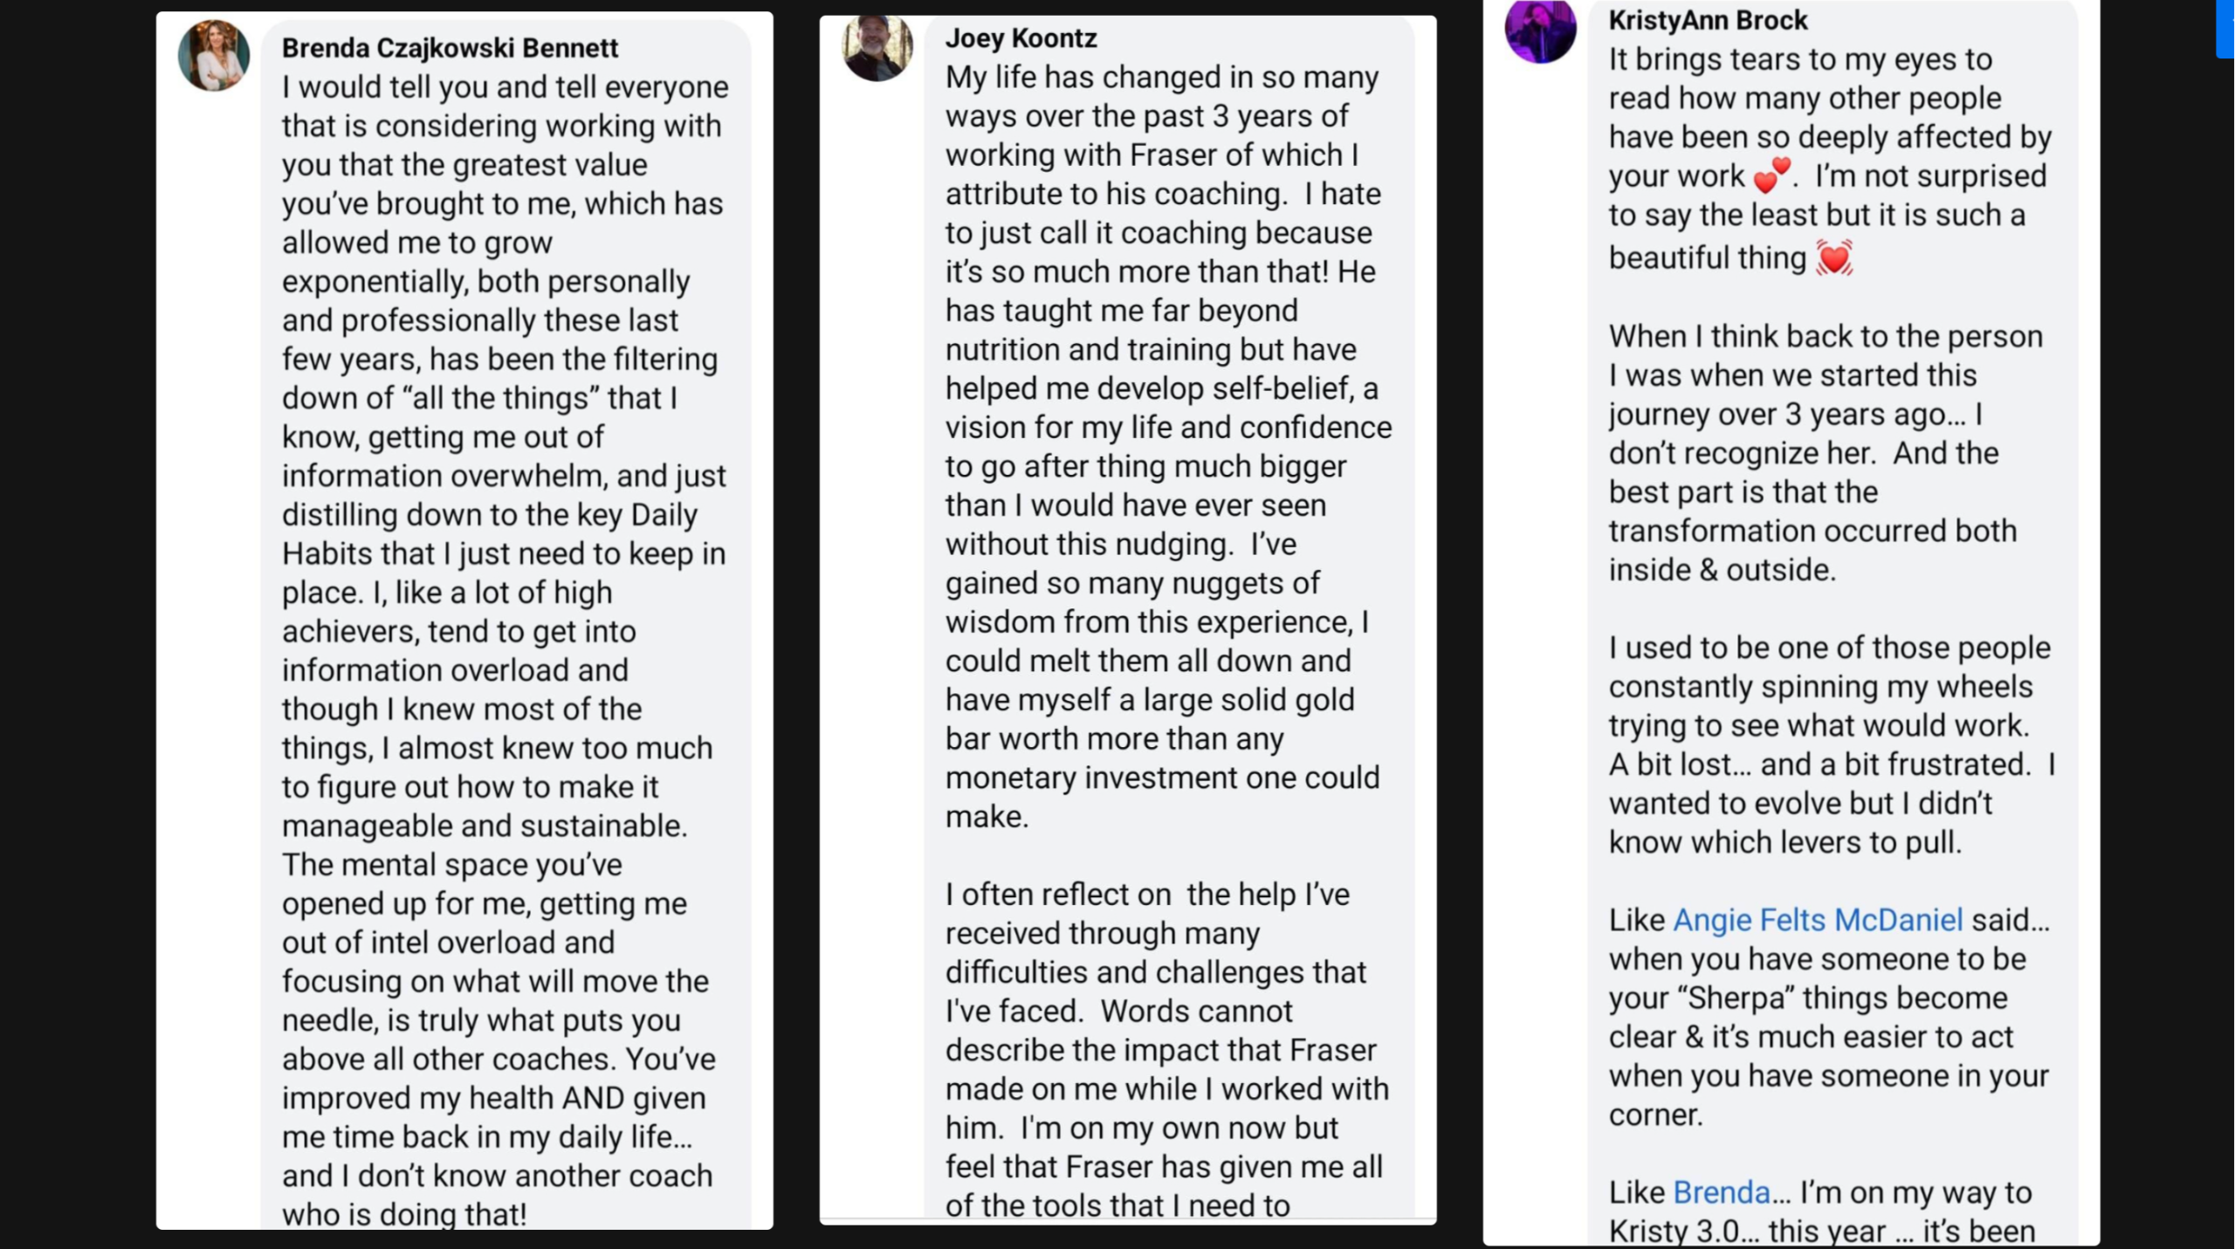The height and width of the screenshot is (1249, 2235).
Task: Click KristyAnn's paragraph 'I used to be'
Action: [1829, 745]
